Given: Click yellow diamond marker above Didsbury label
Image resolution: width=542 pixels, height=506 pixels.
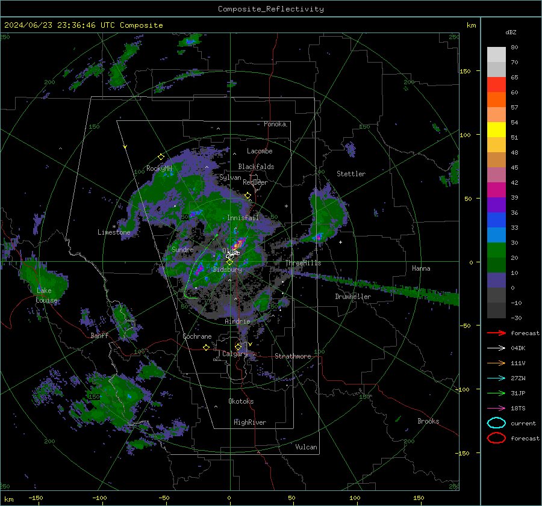Looking at the screenshot, I should tap(229, 262).
